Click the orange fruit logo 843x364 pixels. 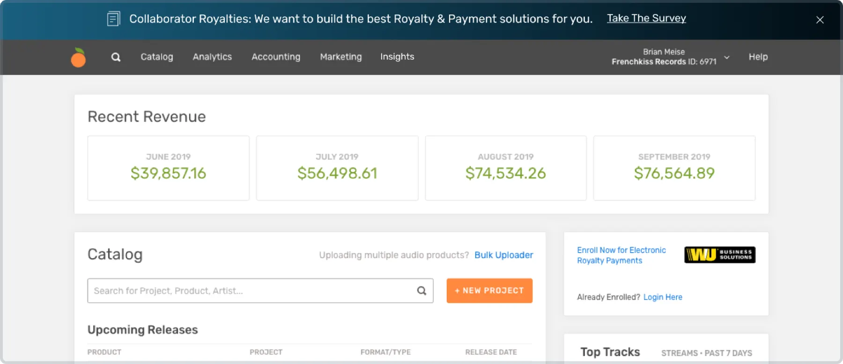[78, 58]
